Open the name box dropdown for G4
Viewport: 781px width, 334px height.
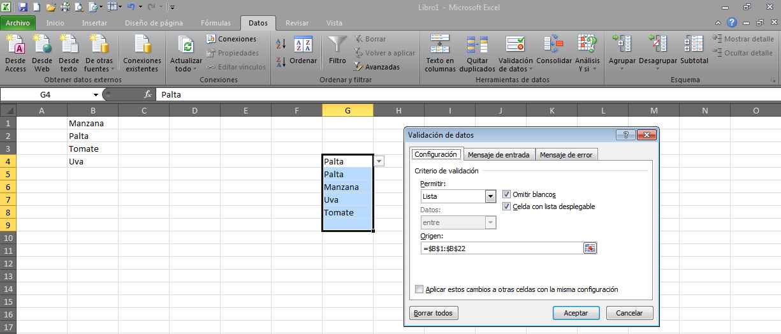(96, 94)
